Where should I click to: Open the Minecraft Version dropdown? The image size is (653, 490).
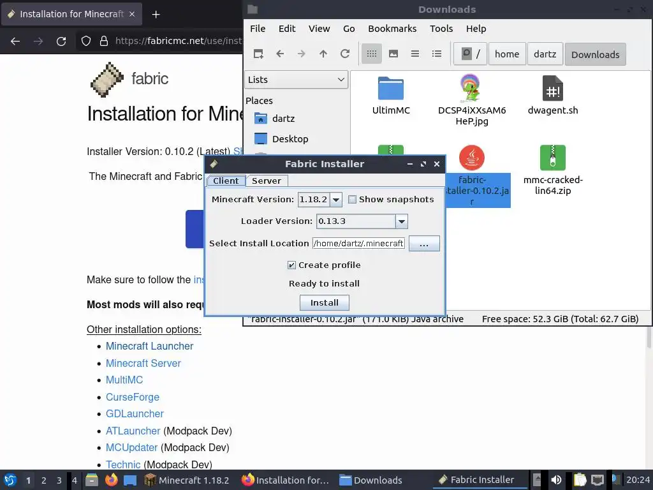tap(336, 200)
